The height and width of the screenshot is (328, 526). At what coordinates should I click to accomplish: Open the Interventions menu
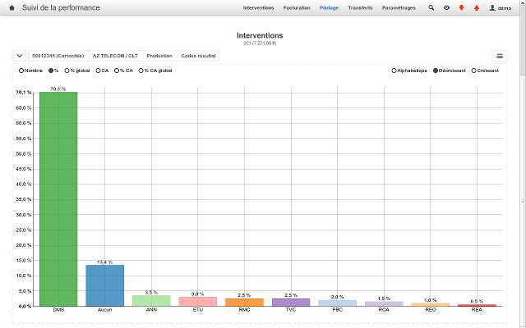(258, 7)
